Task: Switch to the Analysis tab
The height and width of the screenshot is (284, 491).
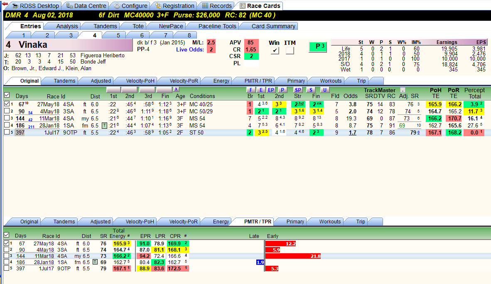Action: [x=67, y=26]
